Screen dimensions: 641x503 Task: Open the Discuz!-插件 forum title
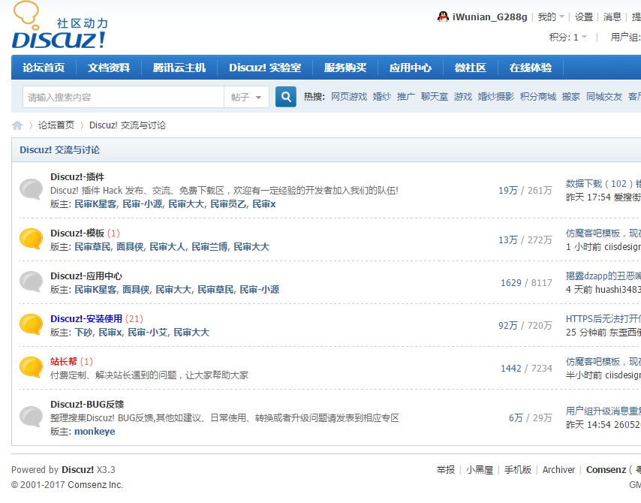77,176
